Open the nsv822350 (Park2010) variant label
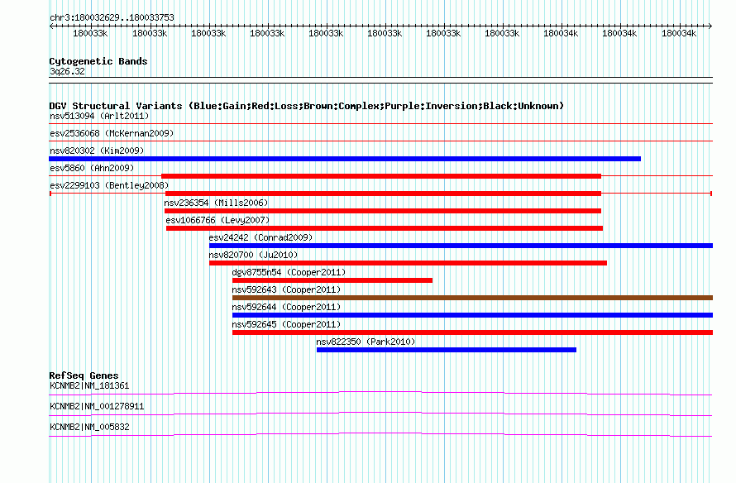Viewport: 736px width, 483px height. click(366, 342)
